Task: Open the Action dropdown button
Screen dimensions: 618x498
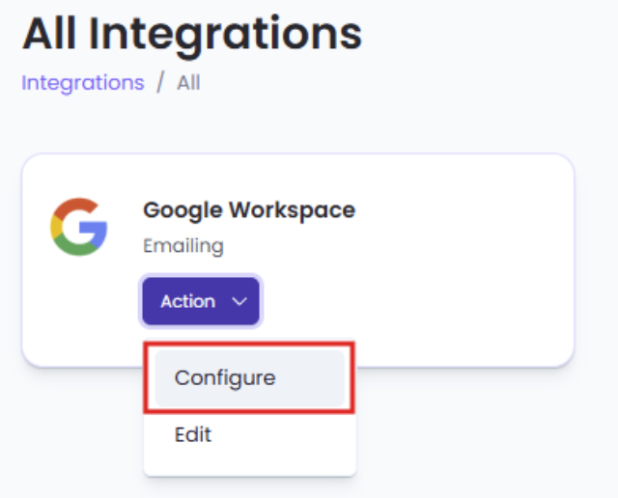Action: click(201, 301)
